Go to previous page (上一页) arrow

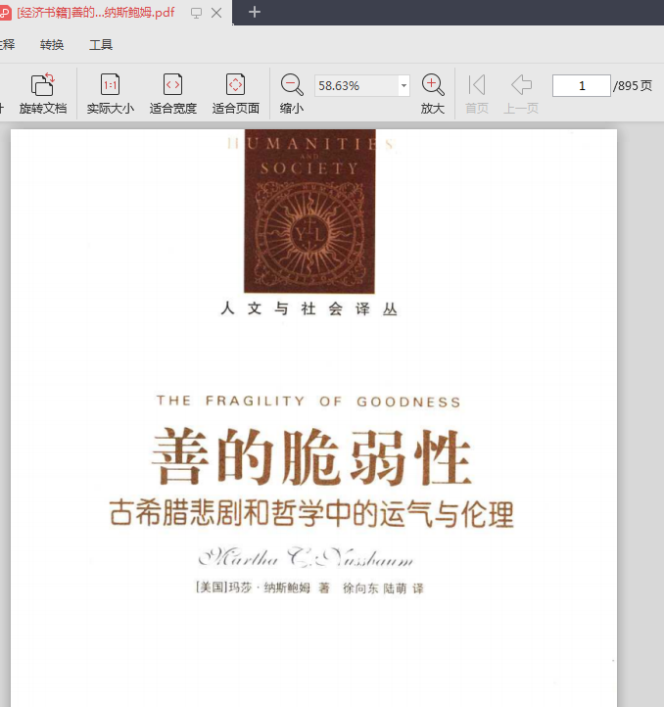[521, 85]
